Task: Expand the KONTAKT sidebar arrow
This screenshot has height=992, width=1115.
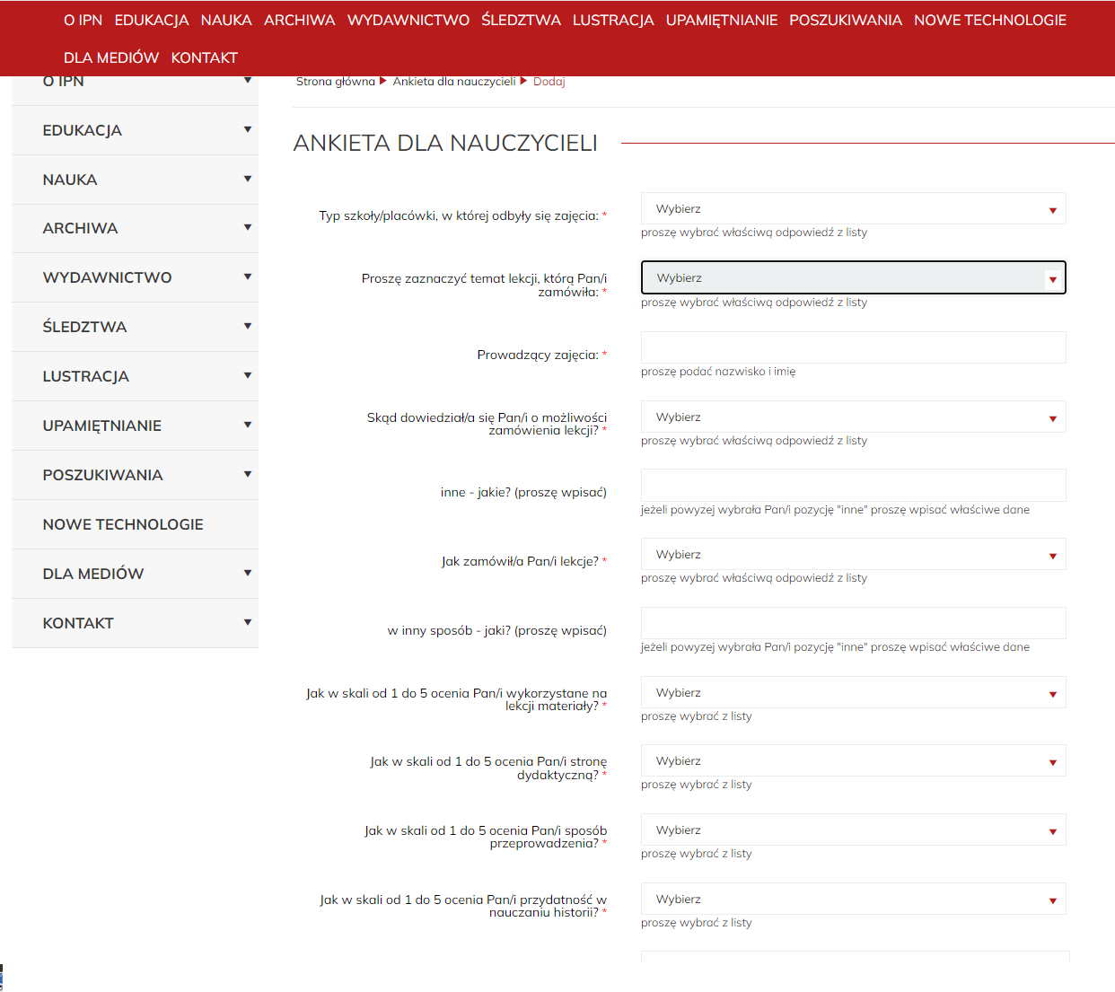Action: (x=247, y=622)
